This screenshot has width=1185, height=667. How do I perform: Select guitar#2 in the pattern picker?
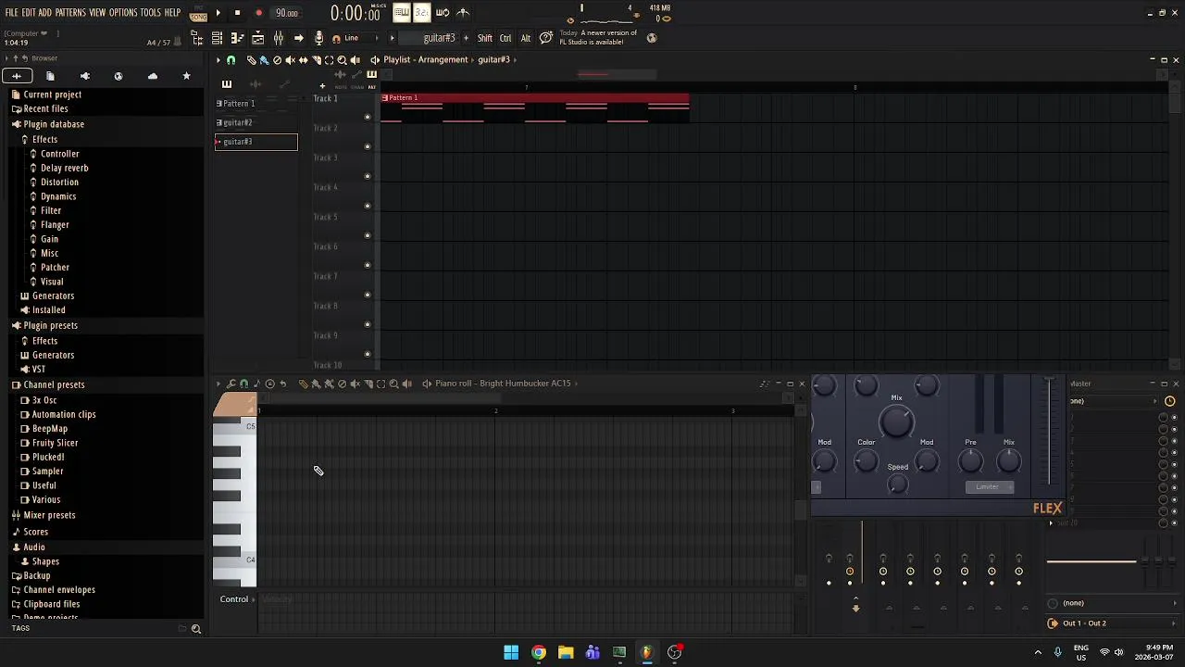coord(256,122)
